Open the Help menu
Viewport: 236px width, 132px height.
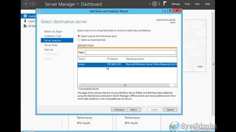[x=207, y=4]
